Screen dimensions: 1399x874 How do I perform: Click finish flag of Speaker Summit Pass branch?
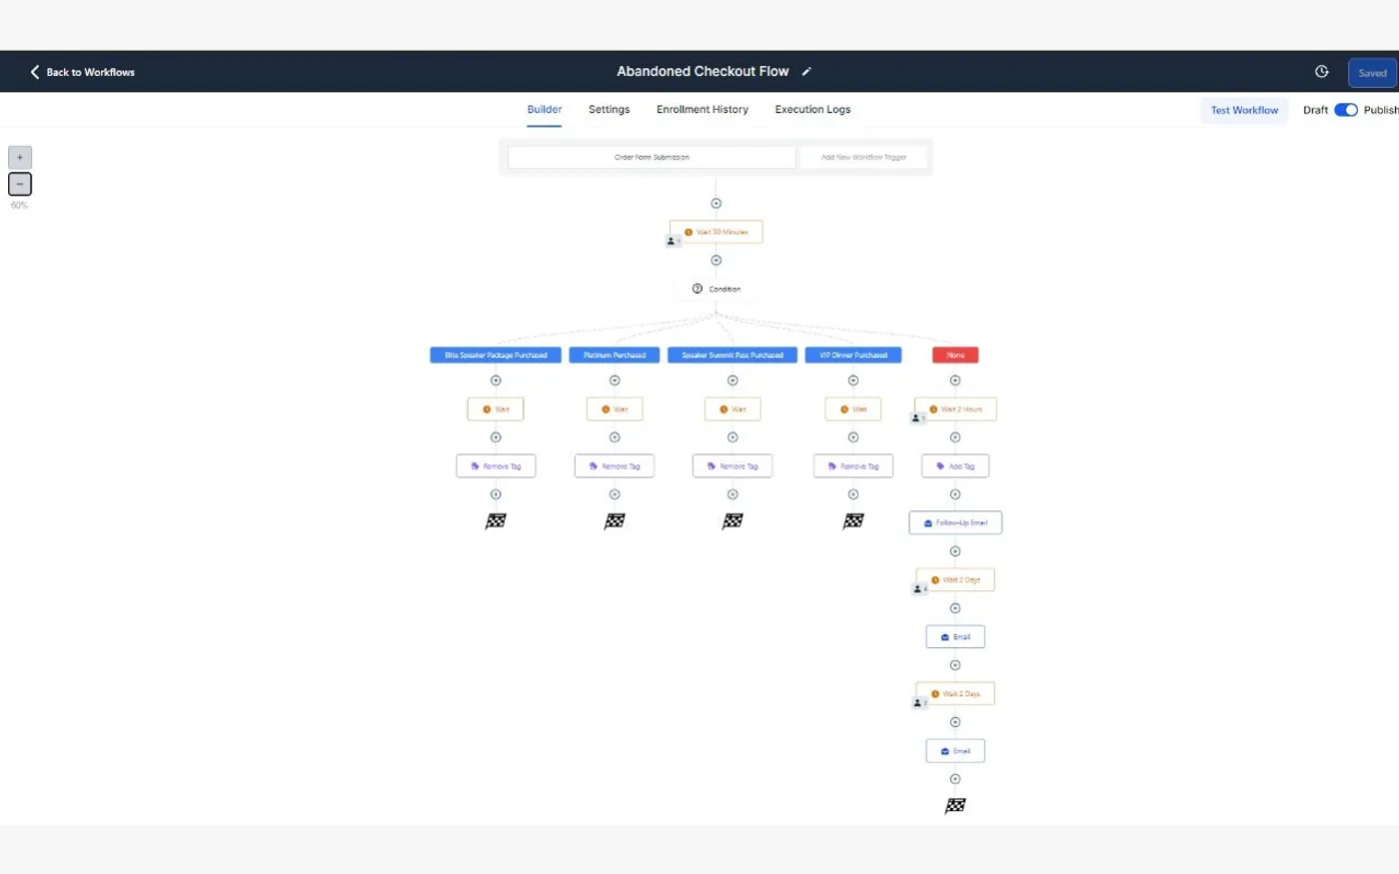click(732, 521)
